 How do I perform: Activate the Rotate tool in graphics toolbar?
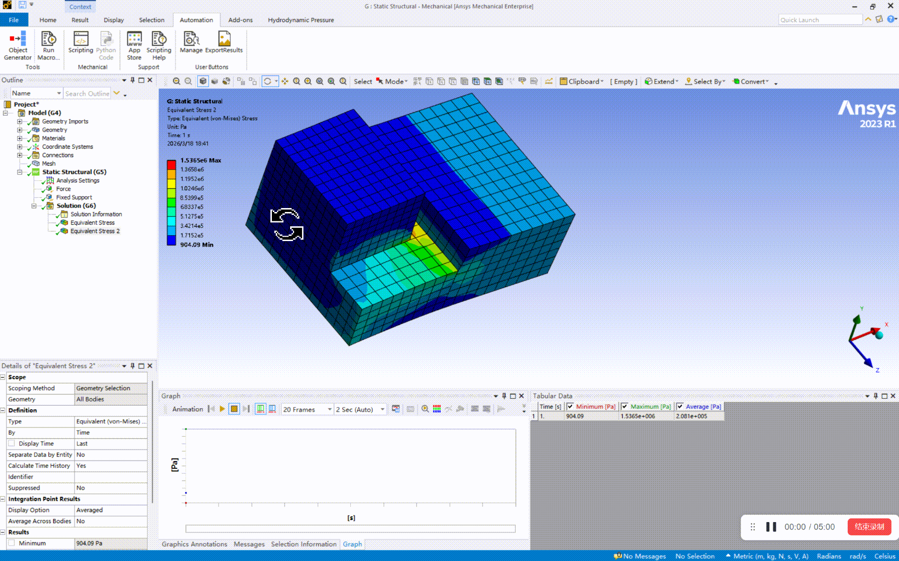click(267, 81)
